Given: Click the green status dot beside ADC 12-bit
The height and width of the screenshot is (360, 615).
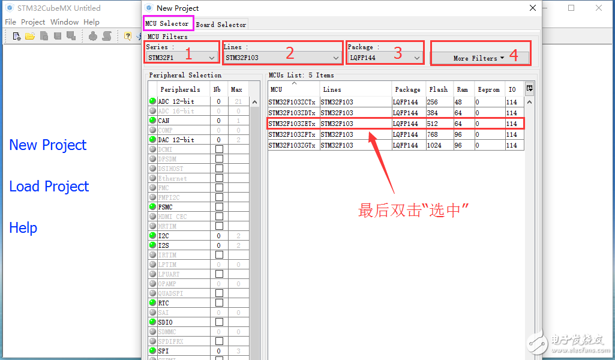Looking at the screenshot, I should (x=152, y=101).
